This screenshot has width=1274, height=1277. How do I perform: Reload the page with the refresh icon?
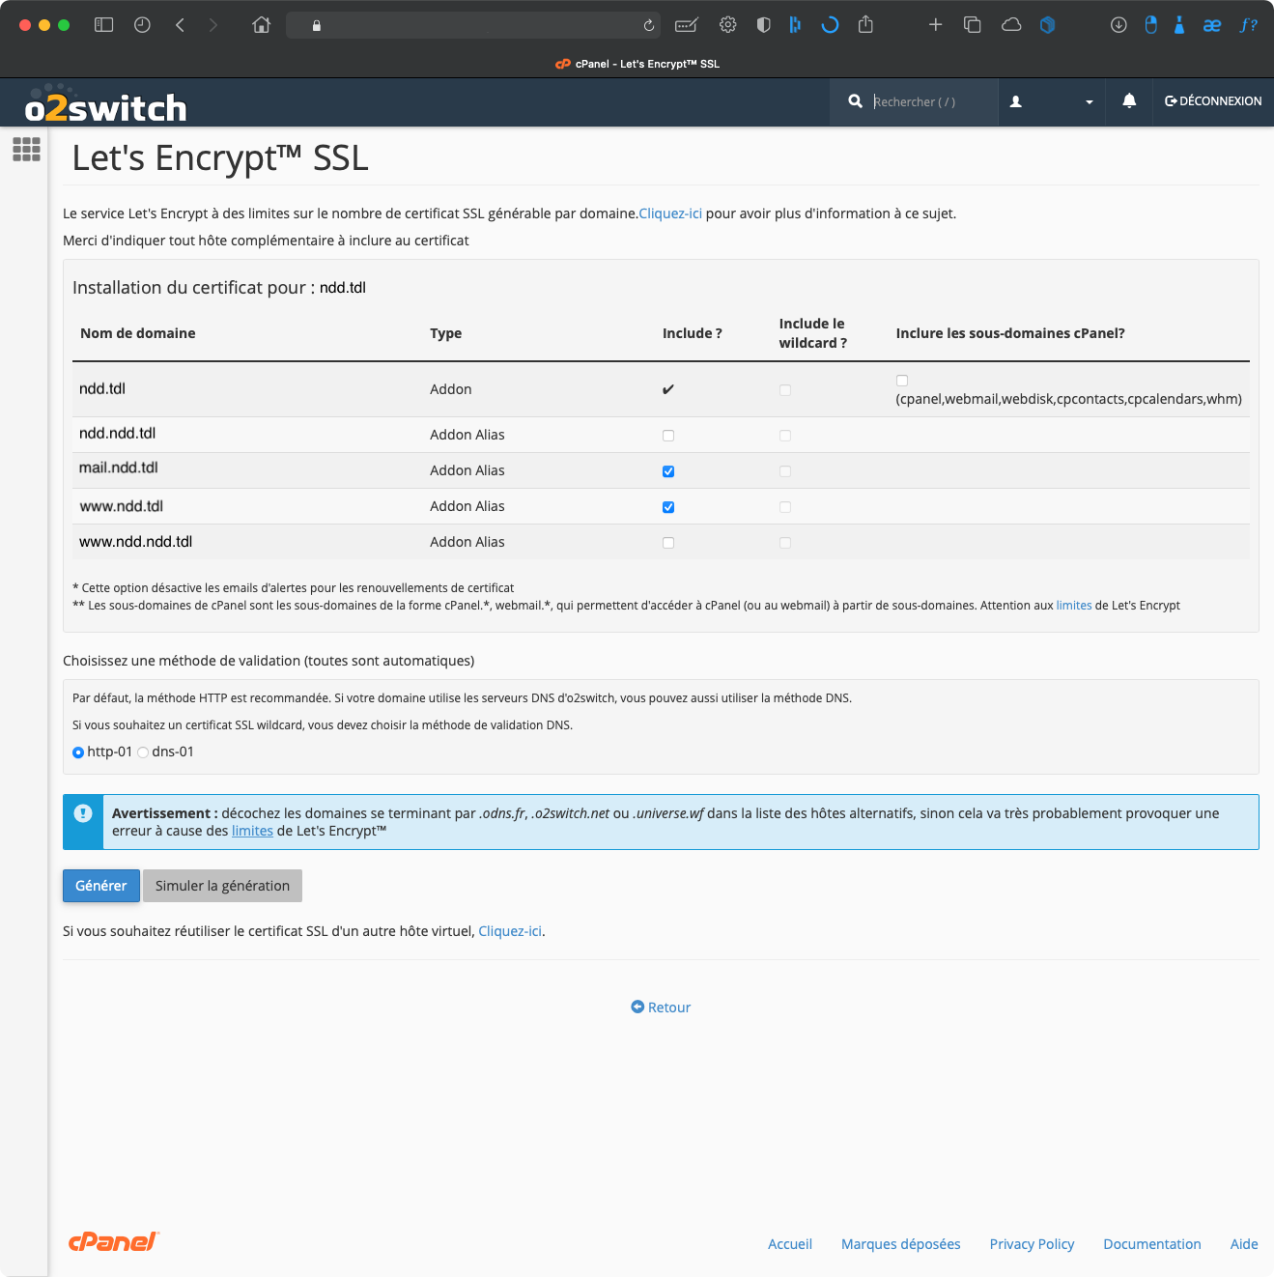click(x=649, y=25)
